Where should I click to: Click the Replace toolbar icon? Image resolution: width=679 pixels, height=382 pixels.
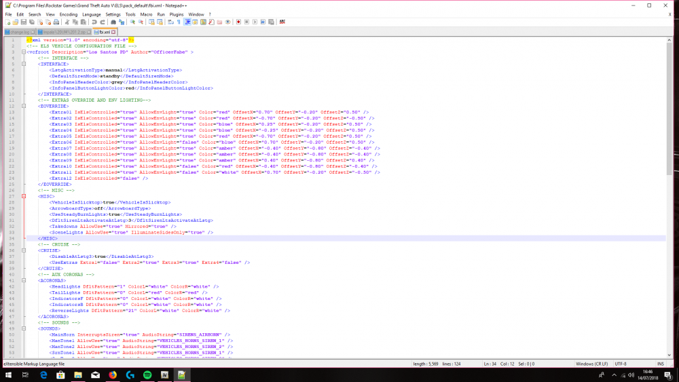[x=122, y=22]
